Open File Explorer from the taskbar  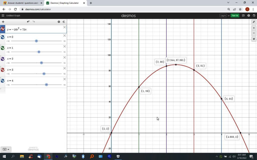tap(22, 156)
